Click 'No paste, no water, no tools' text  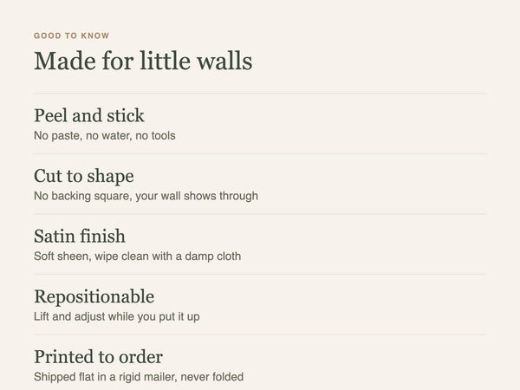105,136
